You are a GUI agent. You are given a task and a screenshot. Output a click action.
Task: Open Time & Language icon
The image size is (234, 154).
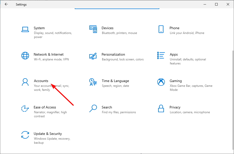(93, 82)
